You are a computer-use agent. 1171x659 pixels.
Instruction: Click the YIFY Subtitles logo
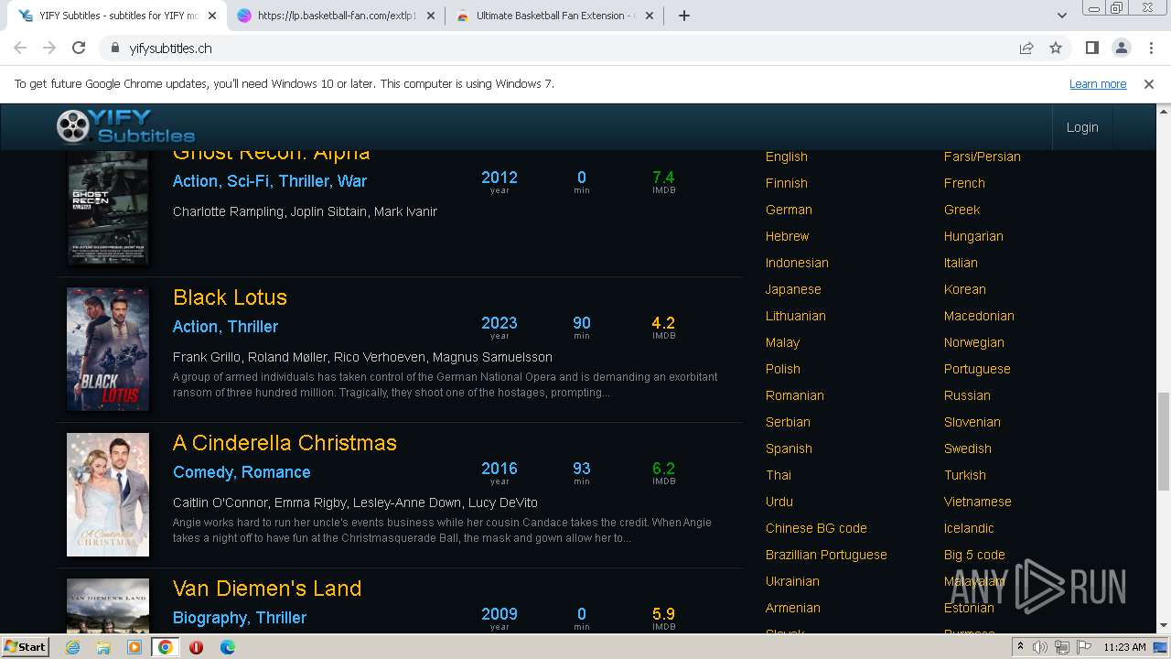125,126
